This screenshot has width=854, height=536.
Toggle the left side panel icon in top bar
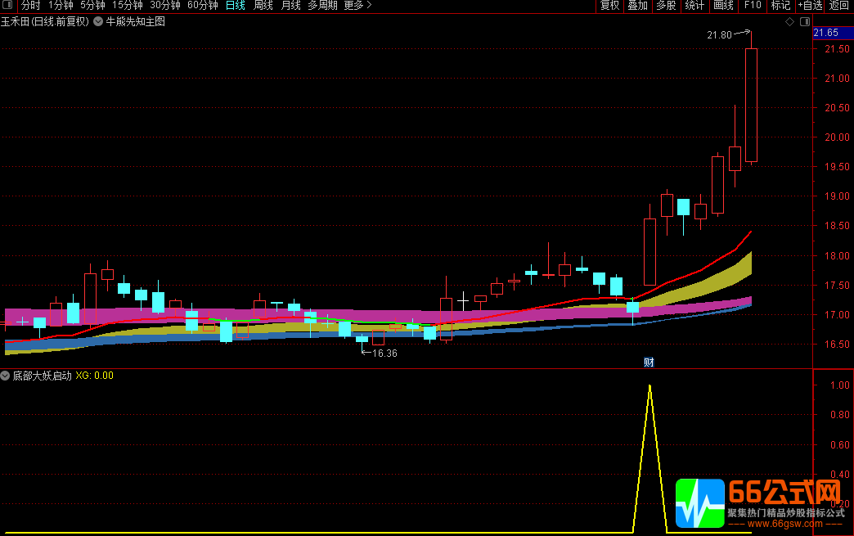tap(7, 5)
